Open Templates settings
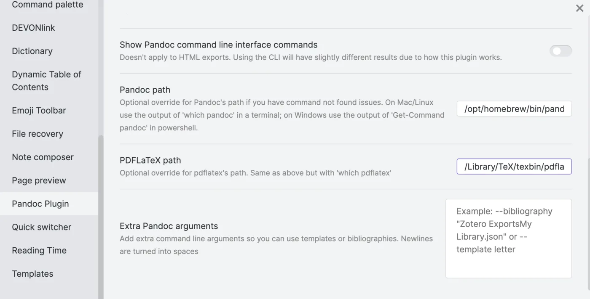 (x=32, y=273)
